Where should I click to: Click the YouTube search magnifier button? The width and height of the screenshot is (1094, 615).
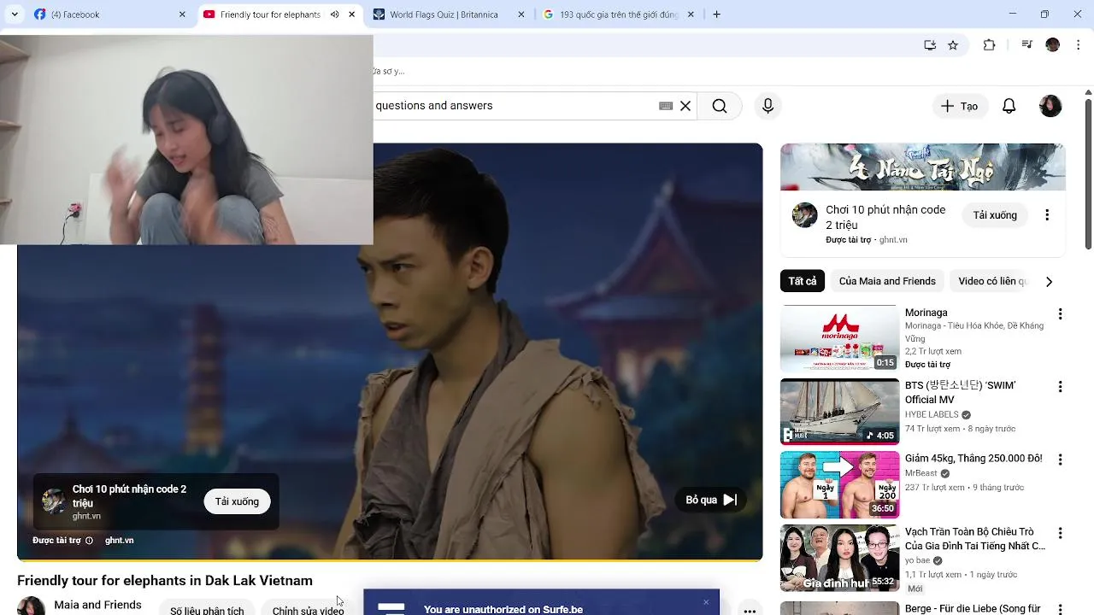tap(720, 106)
